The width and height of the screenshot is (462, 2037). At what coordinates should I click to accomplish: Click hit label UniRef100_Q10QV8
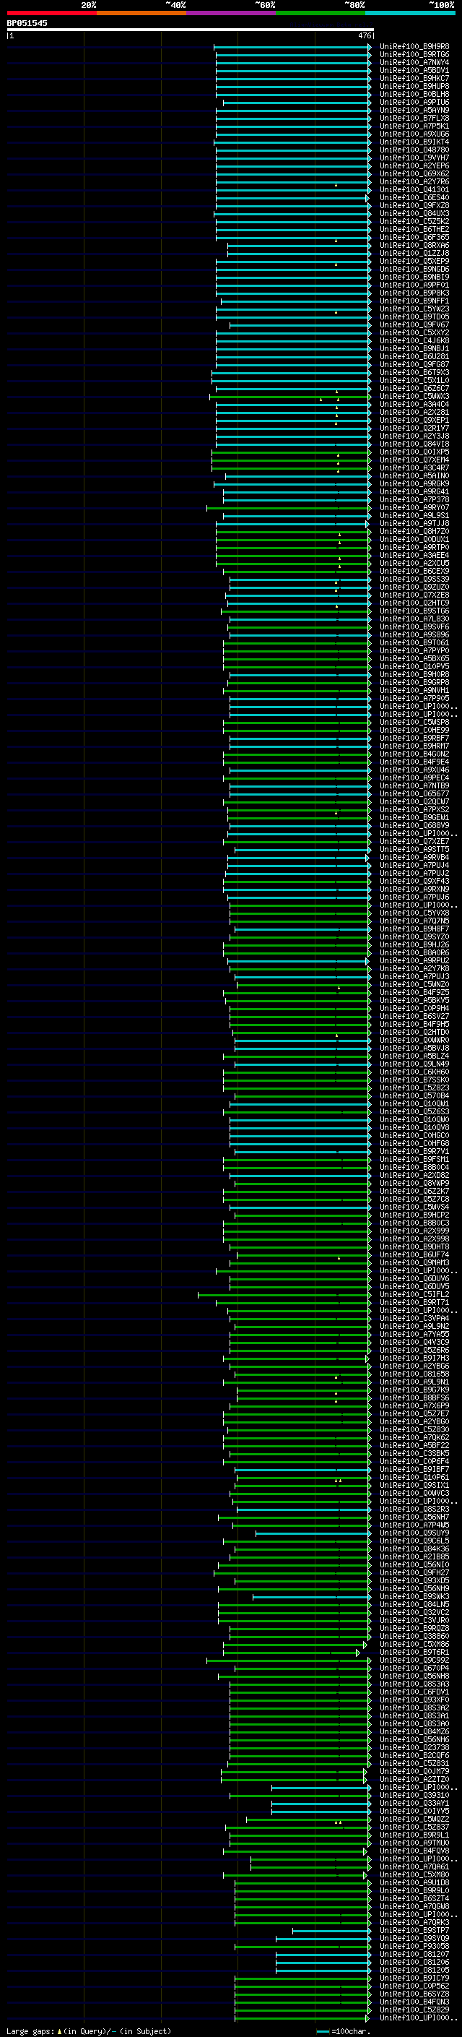coord(414,1127)
